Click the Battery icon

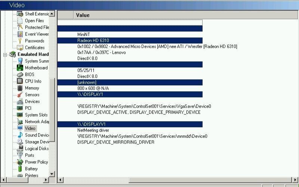[20, 169]
